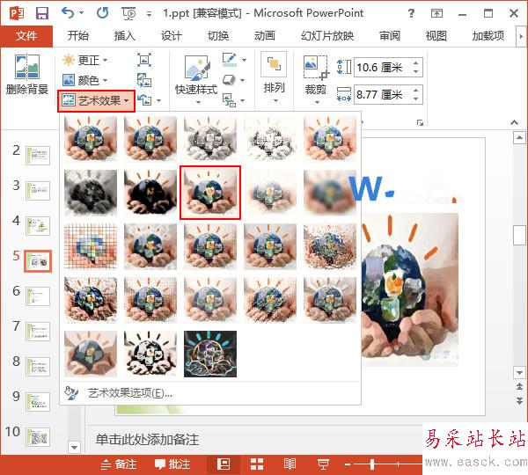Viewport: 528px width, 475px height.
Task: Open the PowerPoint Help question mark
Action: [x=411, y=13]
